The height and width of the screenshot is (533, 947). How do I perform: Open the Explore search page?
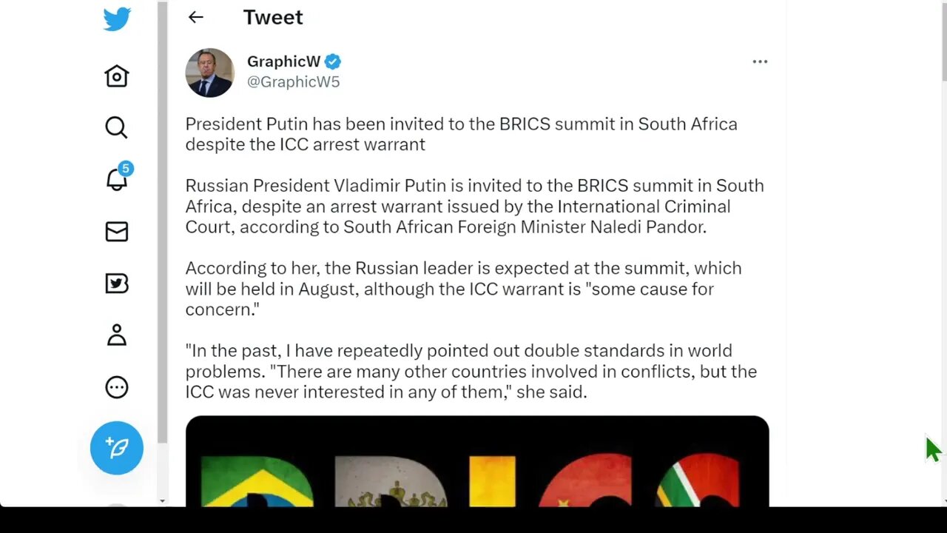coord(117,127)
